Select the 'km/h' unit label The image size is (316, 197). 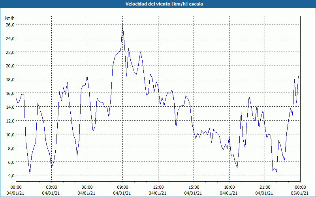coord(10,18)
